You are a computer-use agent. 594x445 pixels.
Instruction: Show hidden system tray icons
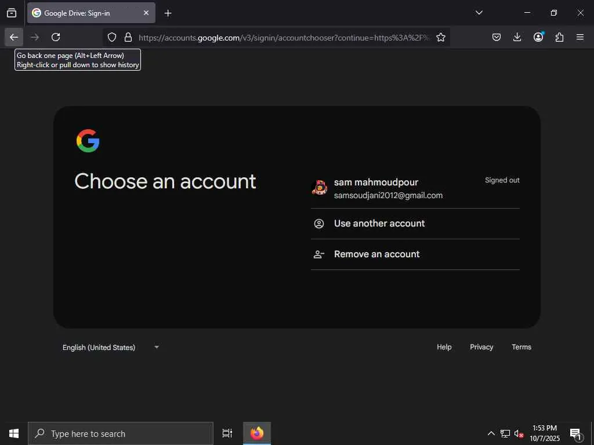click(491, 433)
